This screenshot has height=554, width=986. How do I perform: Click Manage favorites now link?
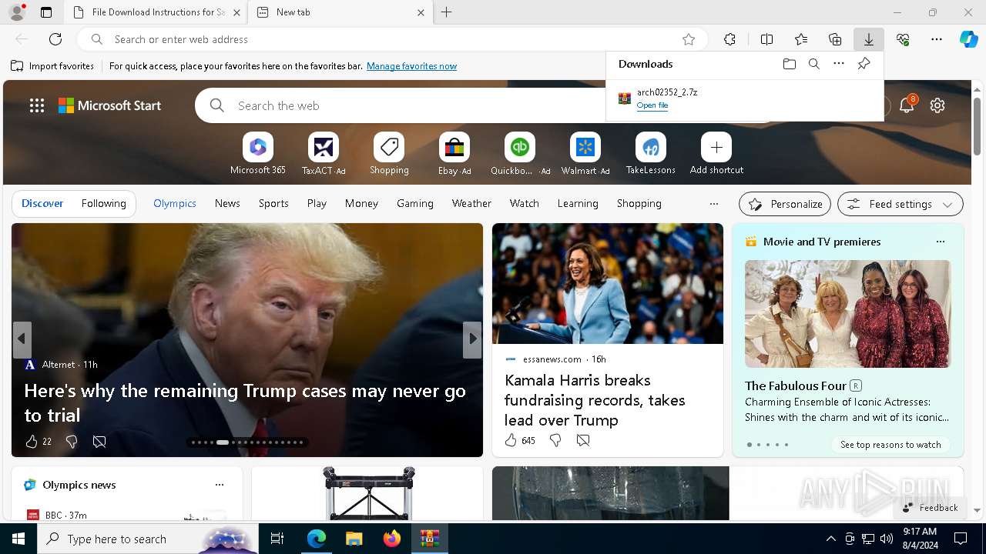[x=411, y=66]
